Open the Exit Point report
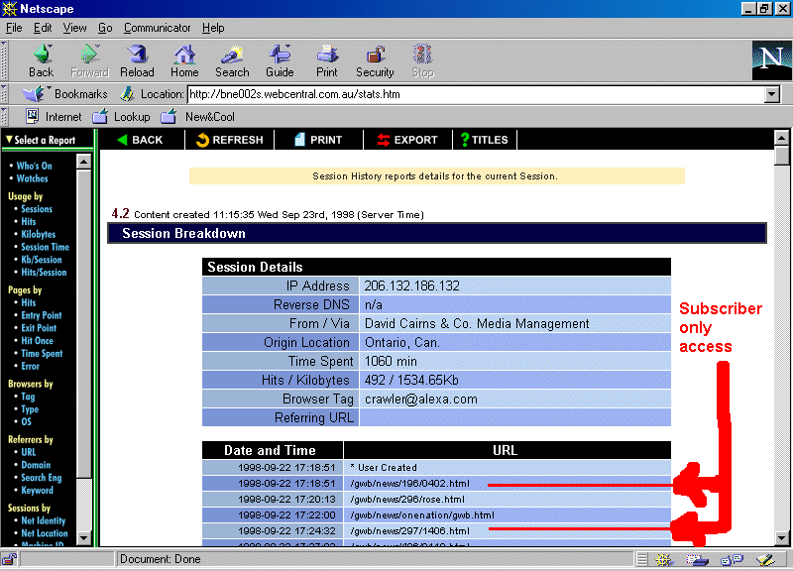This screenshot has height=571, width=793. [x=39, y=328]
